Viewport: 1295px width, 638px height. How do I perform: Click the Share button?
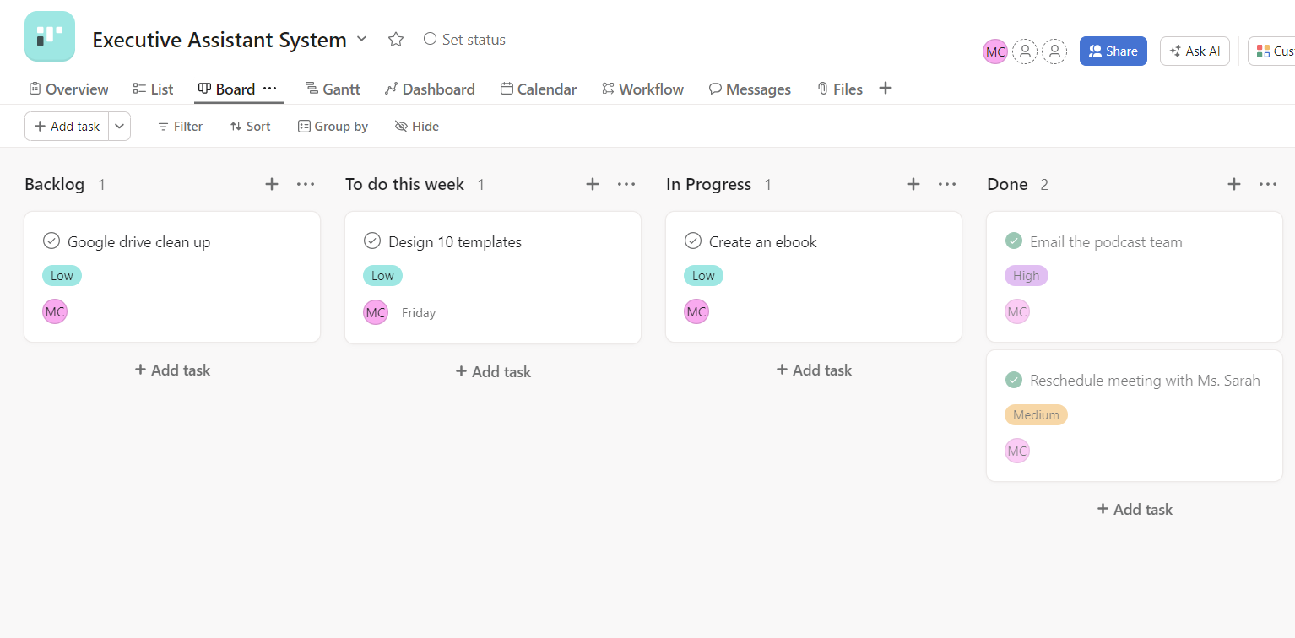click(x=1113, y=51)
